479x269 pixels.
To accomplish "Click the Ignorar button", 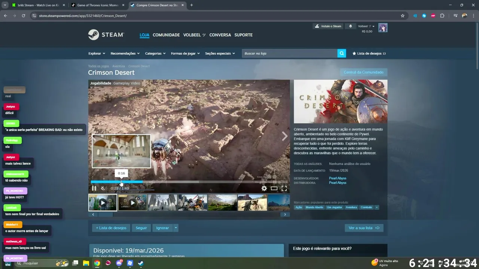I will click(x=162, y=228).
